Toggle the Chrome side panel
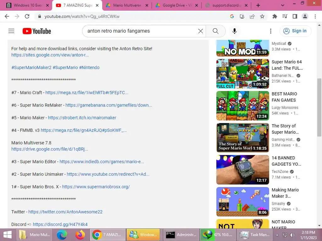Viewport: 322px width, 241px height. [295, 16]
